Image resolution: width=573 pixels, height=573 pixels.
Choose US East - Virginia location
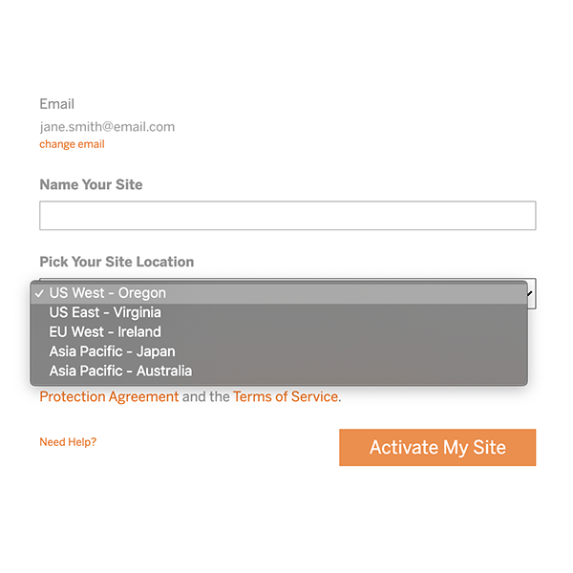(x=105, y=312)
